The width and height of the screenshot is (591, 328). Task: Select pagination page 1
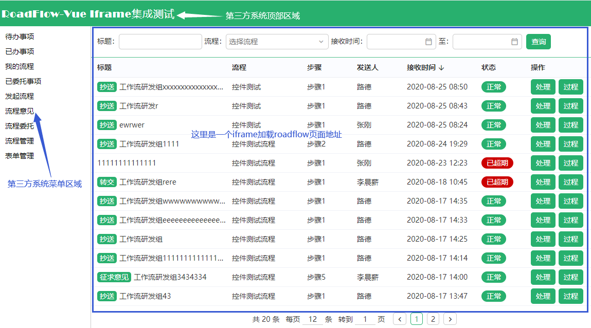(417, 319)
